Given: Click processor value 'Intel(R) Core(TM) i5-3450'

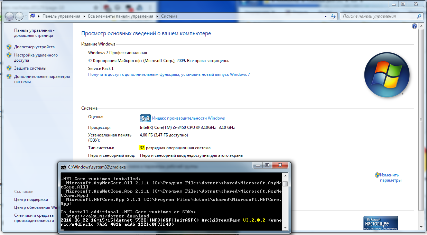Looking at the screenshot, I should (187, 127).
